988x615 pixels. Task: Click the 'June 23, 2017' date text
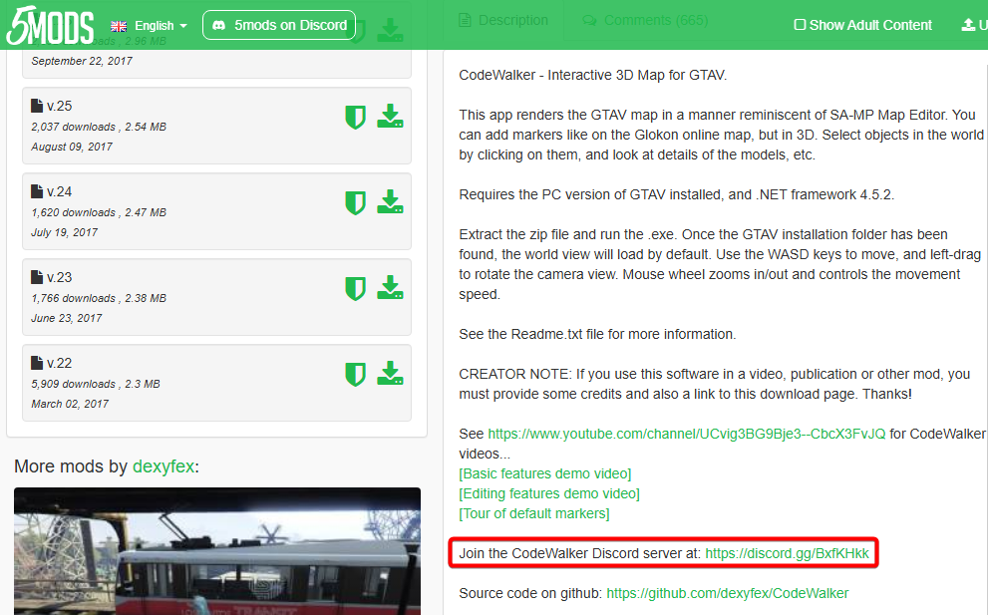(x=66, y=318)
